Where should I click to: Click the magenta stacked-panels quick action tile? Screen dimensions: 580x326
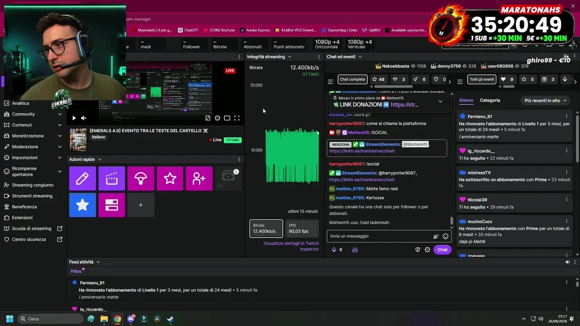point(111,205)
